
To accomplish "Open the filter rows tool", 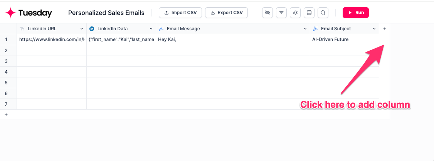I will click(x=281, y=13).
